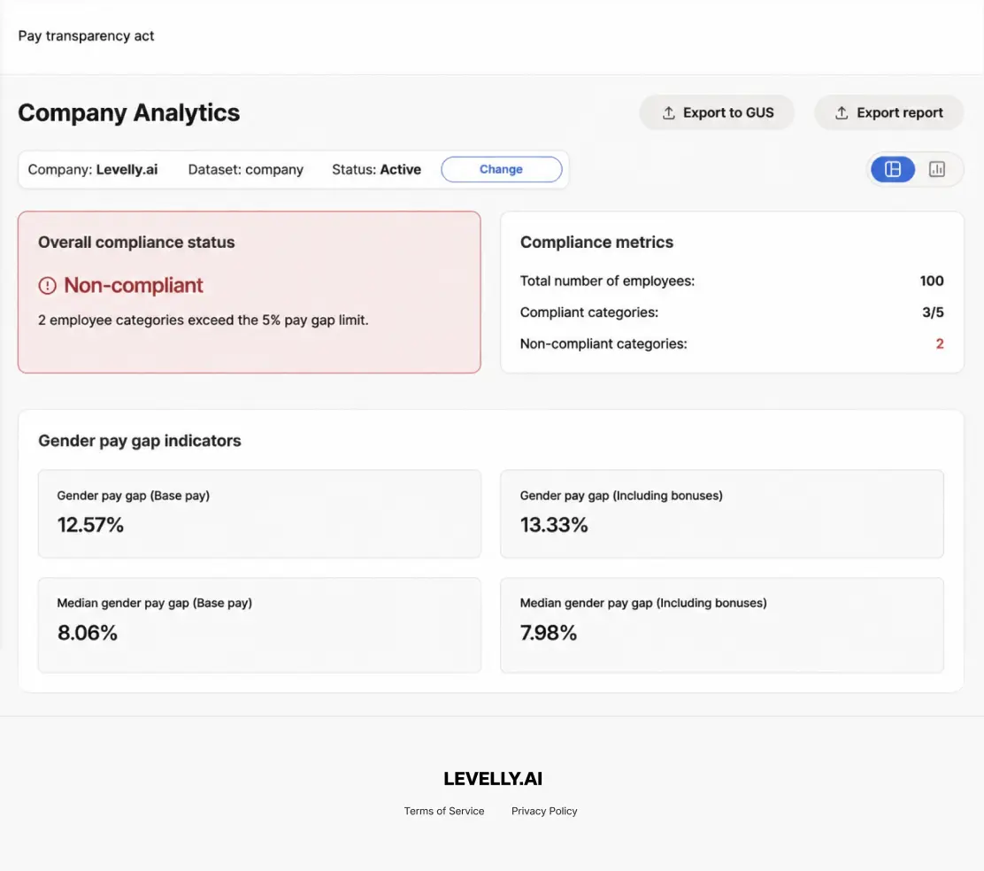The height and width of the screenshot is (871, 984).
Task: Click the 13.33% pay gap including bonuses value
Action: [554, 525]
